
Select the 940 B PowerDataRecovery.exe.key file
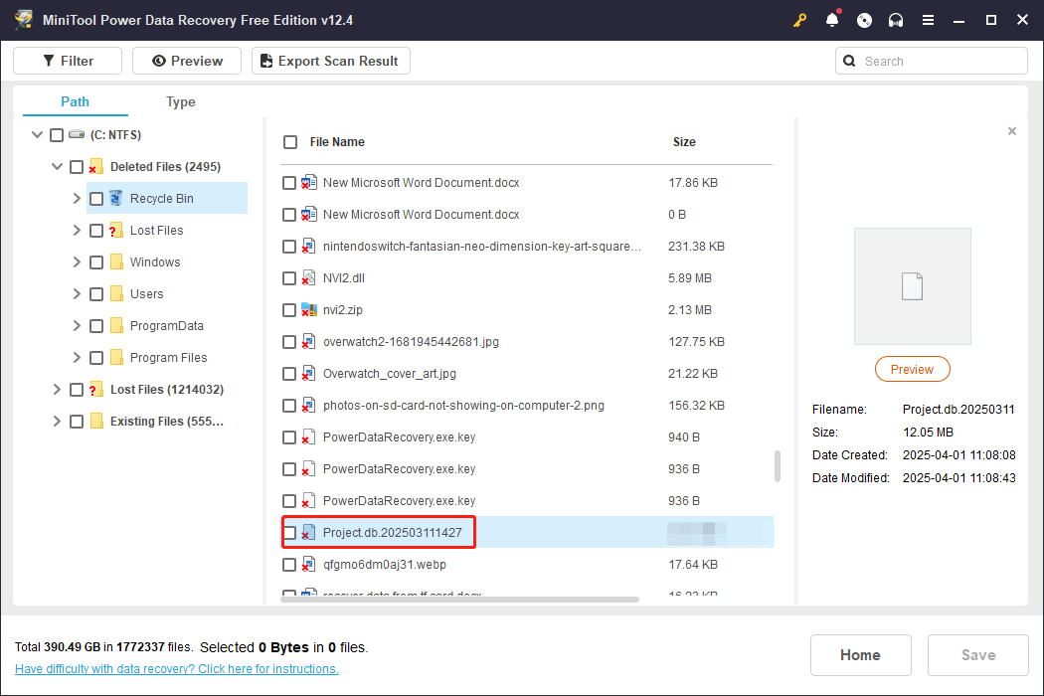click(526, 437)
